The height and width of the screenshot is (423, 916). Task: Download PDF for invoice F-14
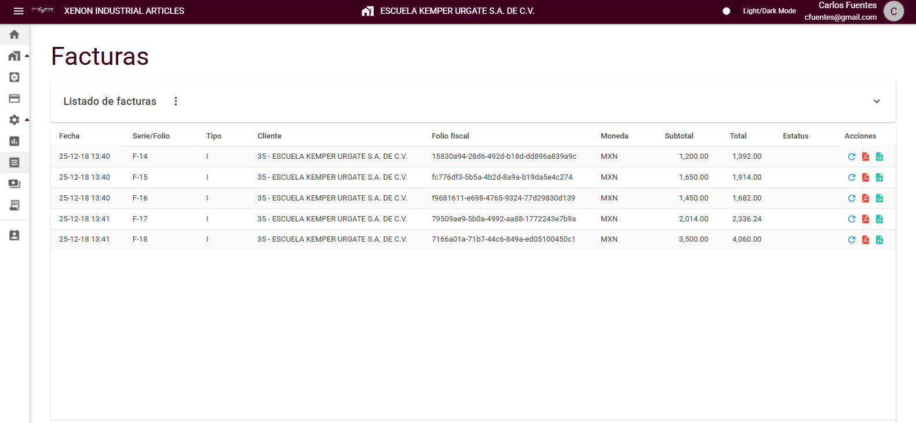865,156
